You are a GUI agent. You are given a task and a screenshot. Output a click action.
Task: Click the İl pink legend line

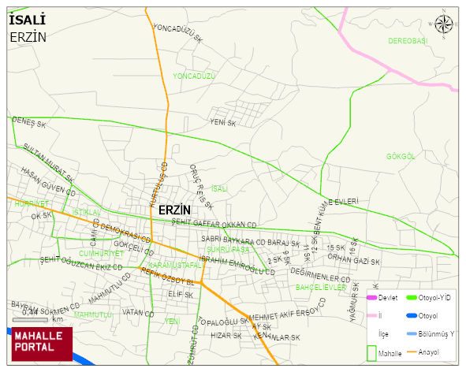tap(371, 315)
